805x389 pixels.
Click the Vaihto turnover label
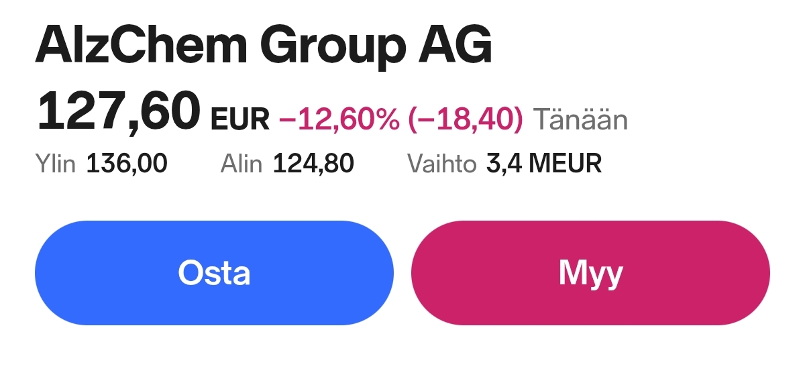pyautogui.click(x=442, y=163)
